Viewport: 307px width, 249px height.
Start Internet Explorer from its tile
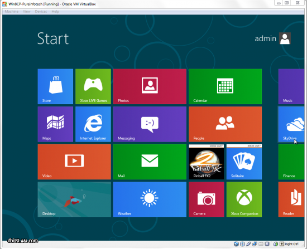(x=93, y=124)
